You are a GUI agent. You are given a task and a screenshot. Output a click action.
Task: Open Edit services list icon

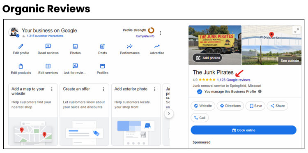48,66
